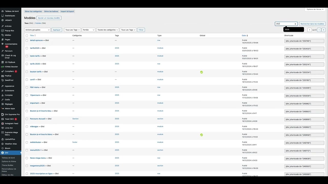Open Check & Log Email
Screen dimensions: 328x184
(10, 56)
